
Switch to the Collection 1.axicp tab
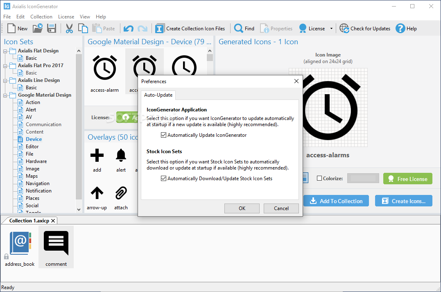[29, 221]
